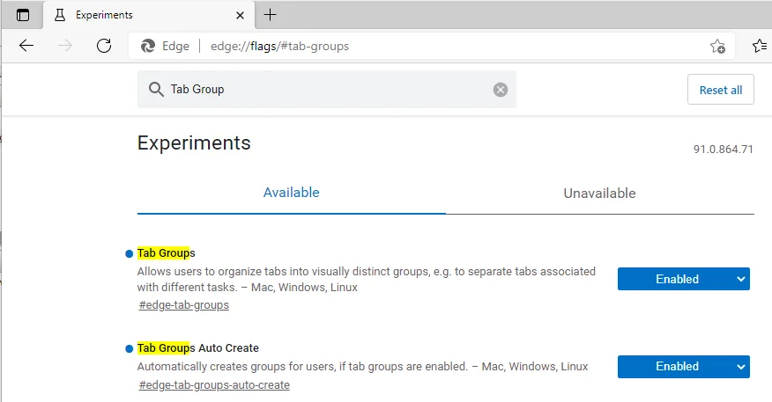
Task: Clear the Tab Group search text
Action: point(501,90)
